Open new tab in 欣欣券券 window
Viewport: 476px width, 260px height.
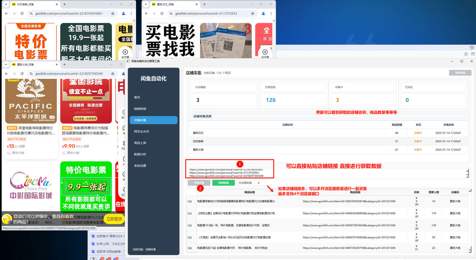pos(64,4)
